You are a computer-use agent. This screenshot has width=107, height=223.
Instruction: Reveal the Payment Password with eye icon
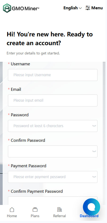[94, 177]
